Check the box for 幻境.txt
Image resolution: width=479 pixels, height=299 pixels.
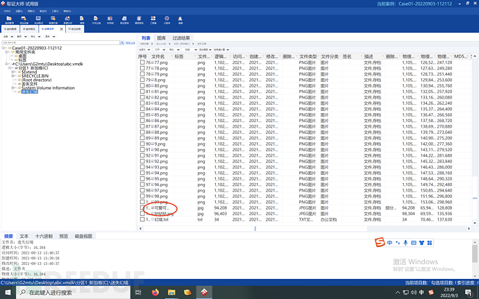tap(142, 219)
